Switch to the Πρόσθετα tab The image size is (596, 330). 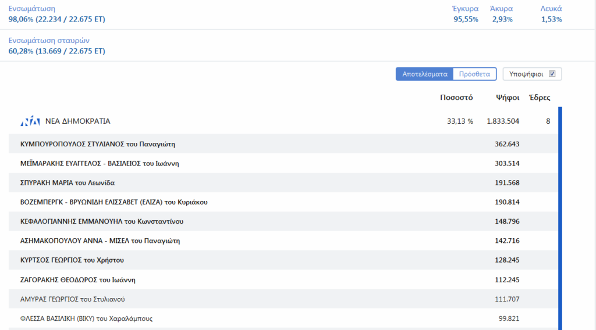tap(474, 74)
